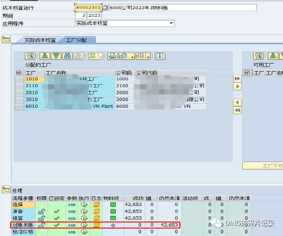Viewport: 283px width, 236px height.
Task: Click the green material status for 选择
Action: click(x=113, y=205)
